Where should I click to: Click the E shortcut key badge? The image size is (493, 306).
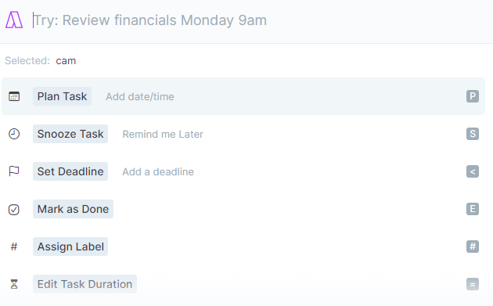(x=473, y=209)
